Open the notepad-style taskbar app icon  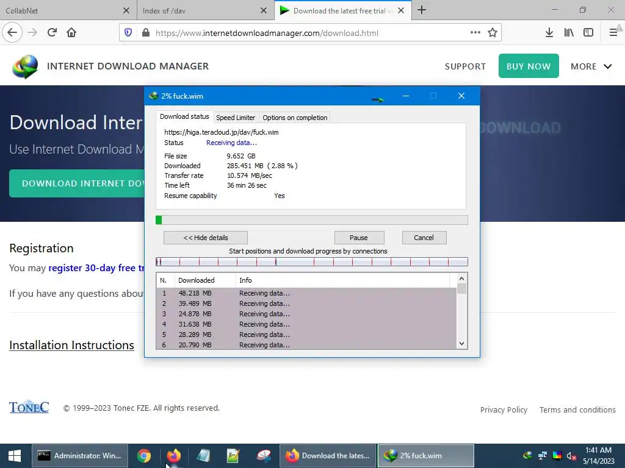(204, 456)
